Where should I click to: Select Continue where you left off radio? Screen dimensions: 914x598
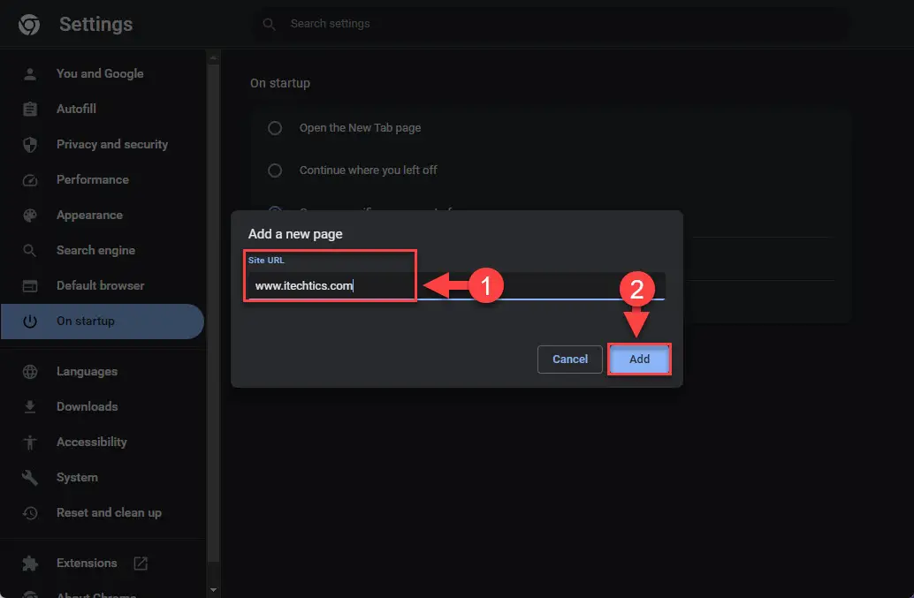(x=275, y=170)
